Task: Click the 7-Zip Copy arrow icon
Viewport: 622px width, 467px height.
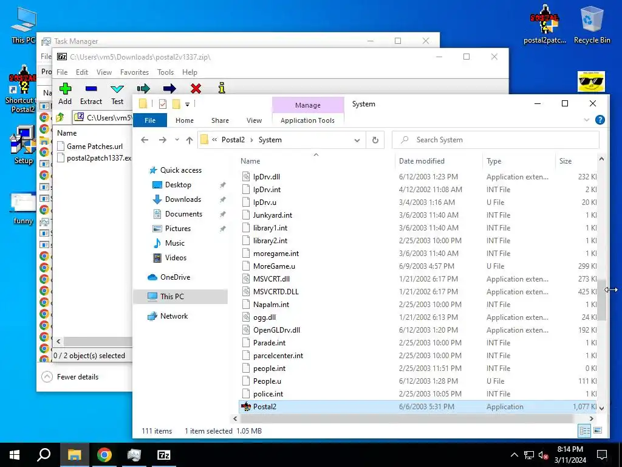Action: (143, 88)
